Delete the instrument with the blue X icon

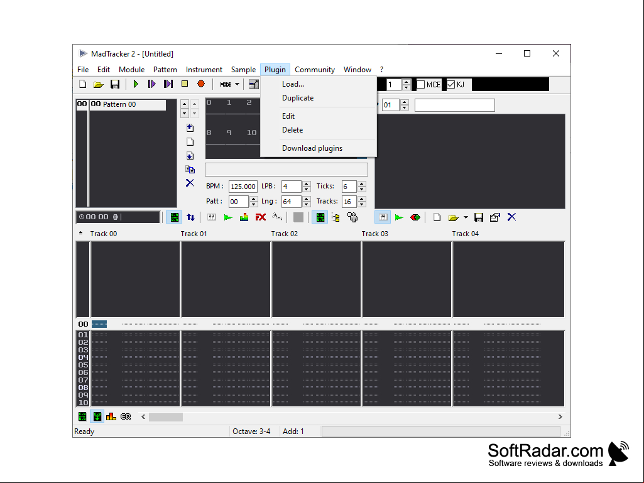(x=511, y=217)
